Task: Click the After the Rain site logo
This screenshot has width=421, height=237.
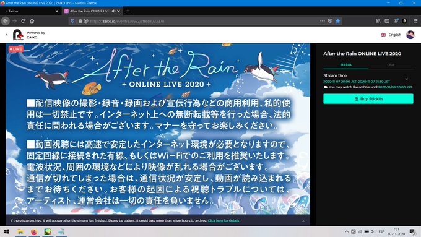Action: click(18, 35)
